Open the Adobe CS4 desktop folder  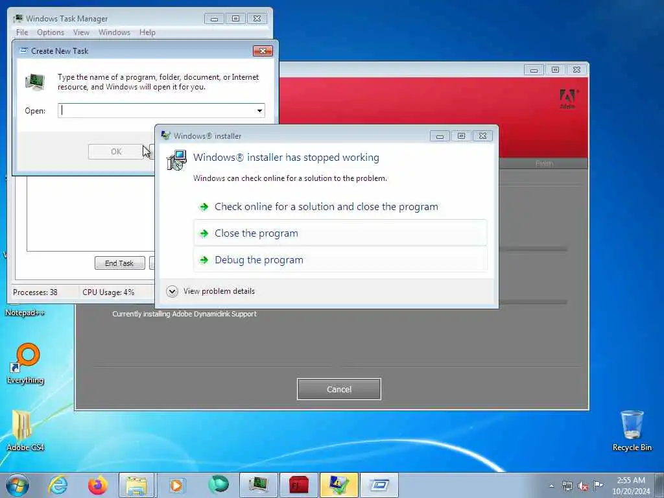tap(25, 431)
